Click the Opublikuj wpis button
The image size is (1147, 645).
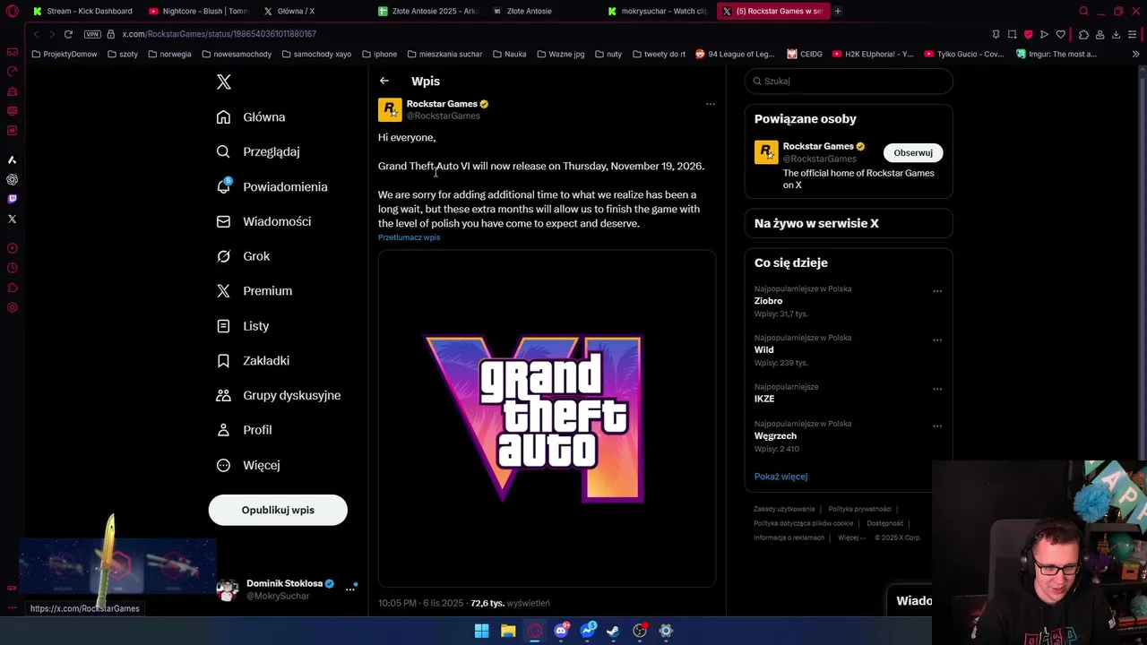tap(278, 510)
